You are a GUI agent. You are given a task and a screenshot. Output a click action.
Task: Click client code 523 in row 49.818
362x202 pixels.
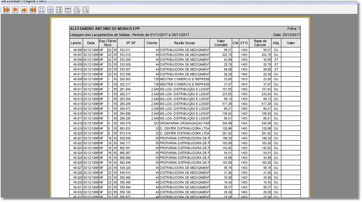tap(156, 123)
